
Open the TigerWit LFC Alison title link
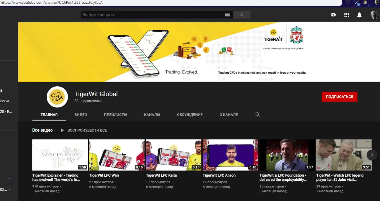click(x=219, y=175)
